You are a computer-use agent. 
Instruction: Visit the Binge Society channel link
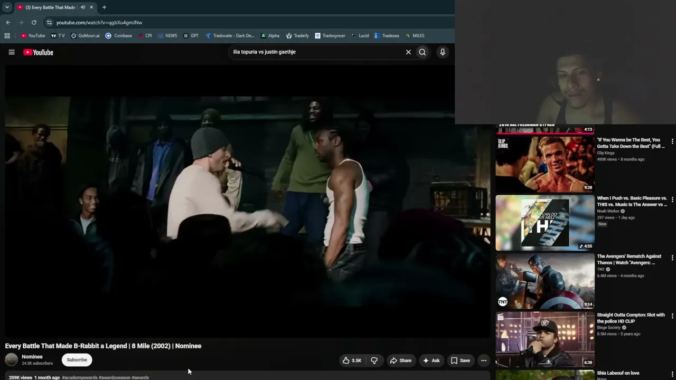tap(608, 328)
